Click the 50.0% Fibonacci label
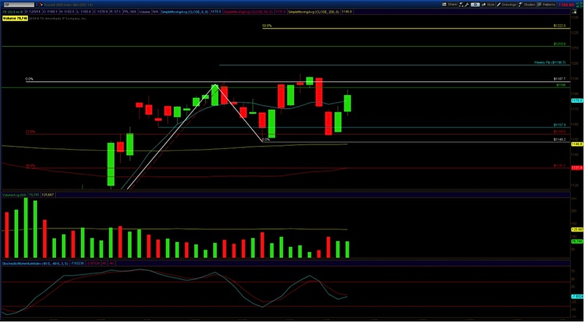 (x=267, y=26)
